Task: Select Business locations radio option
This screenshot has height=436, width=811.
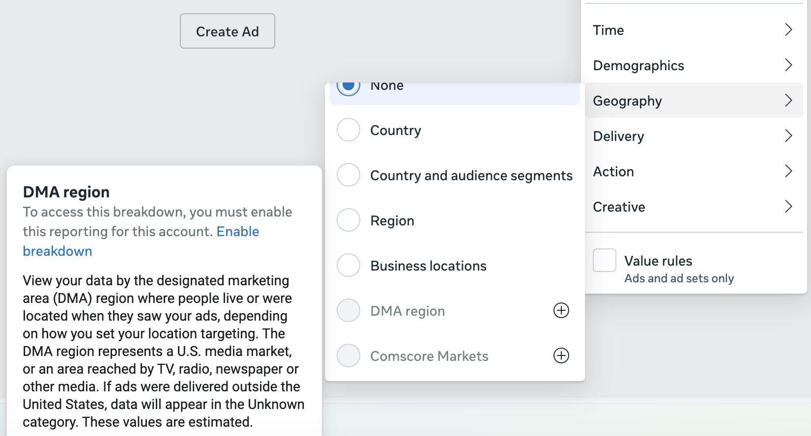Action: [x=348, y=266]
